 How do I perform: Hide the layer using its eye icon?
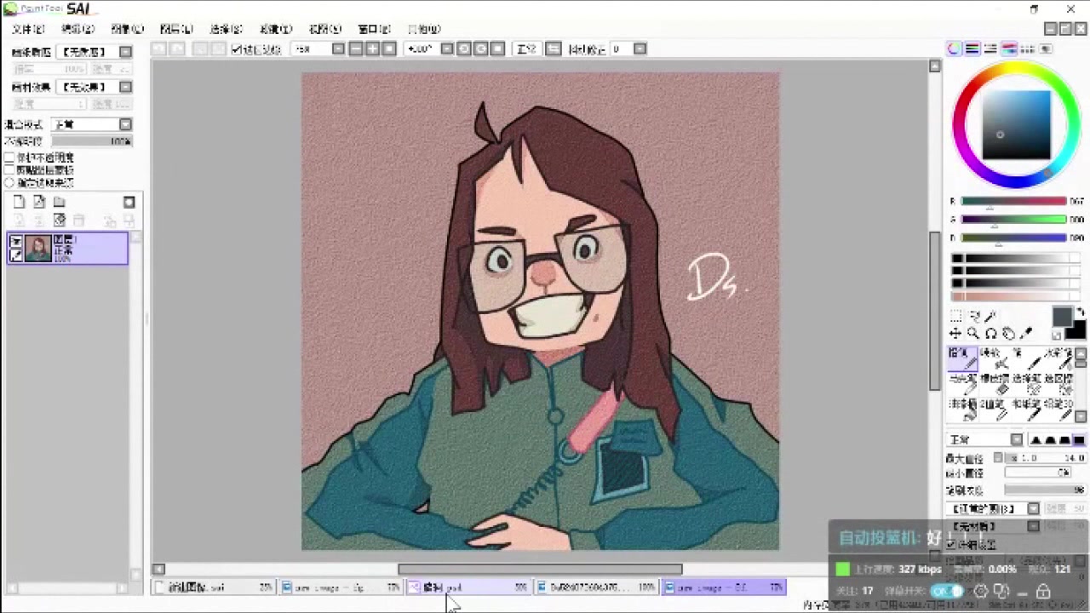[x=16, y=241]
